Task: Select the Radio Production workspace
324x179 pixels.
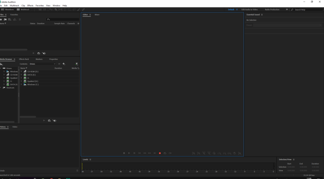Action: pyautogui.click(x=272, y=9)
